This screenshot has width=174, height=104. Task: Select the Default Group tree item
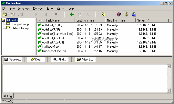click(20, 28)
